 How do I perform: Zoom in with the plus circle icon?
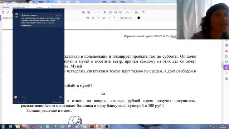coord(121,12)
